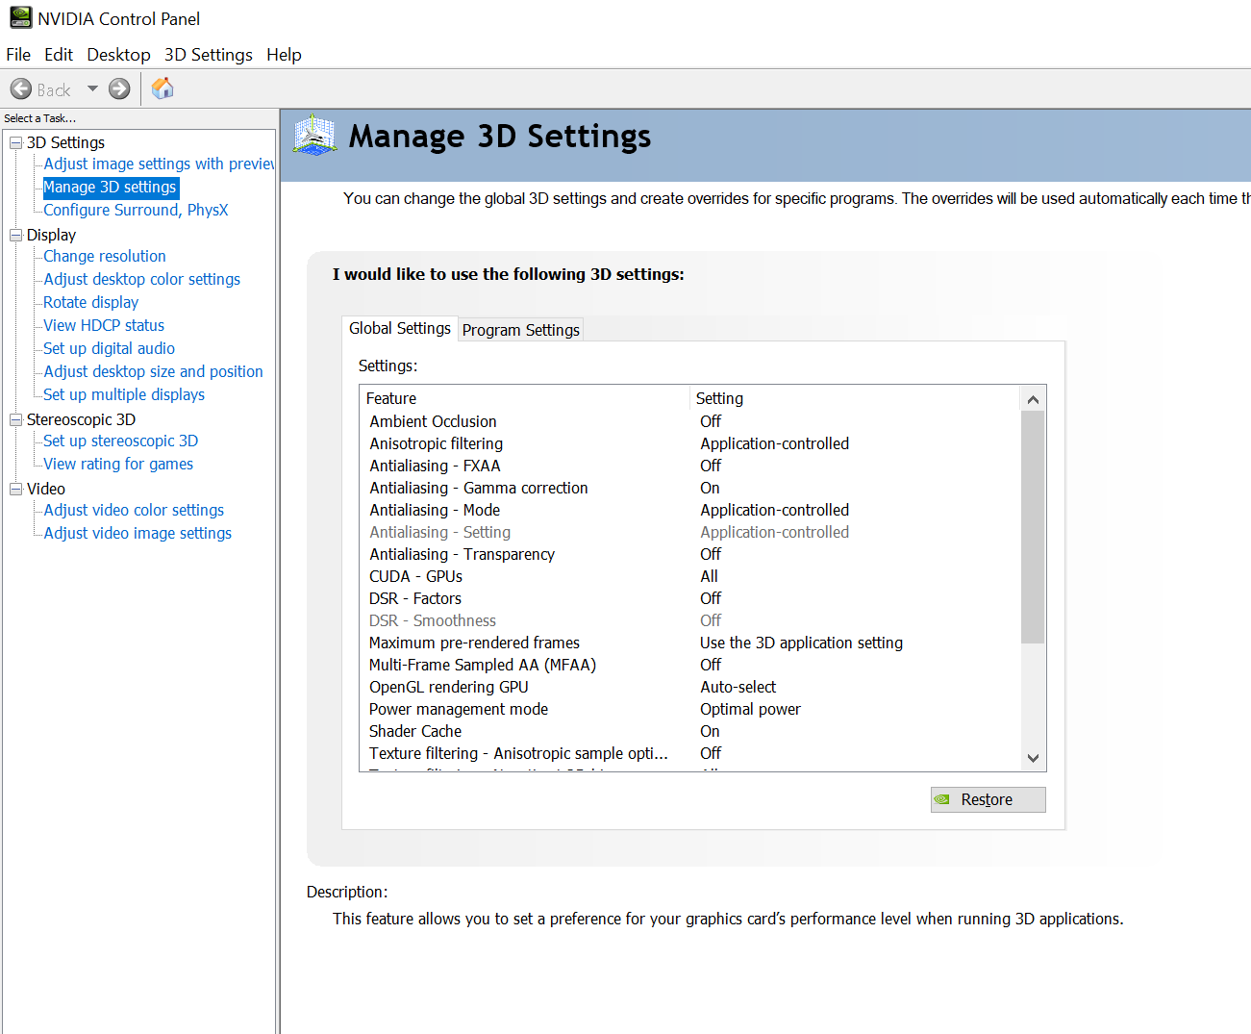Click the Setting column header
This screenshot has width=1251, height=1034.
[855, 398]
